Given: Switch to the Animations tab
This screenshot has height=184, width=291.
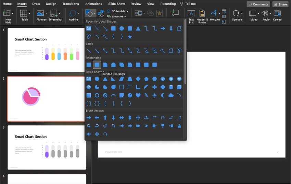Looking at the screenshot, I should click(x=94, y=4).
